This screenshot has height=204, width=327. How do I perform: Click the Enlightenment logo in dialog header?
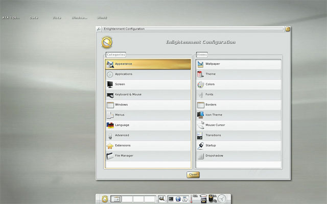[107, 42]
